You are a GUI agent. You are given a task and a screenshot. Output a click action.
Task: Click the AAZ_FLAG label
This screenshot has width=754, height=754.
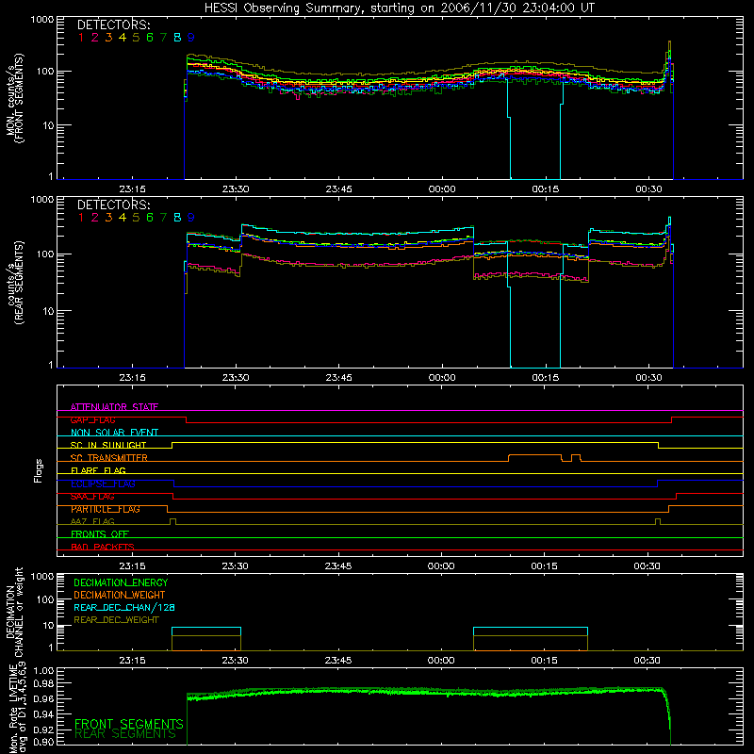point(92,521)
